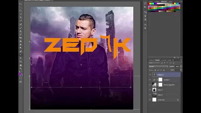Switch to the Calques tab
Image resolution: width=201 pixels, height=113 pixels.
157,60
